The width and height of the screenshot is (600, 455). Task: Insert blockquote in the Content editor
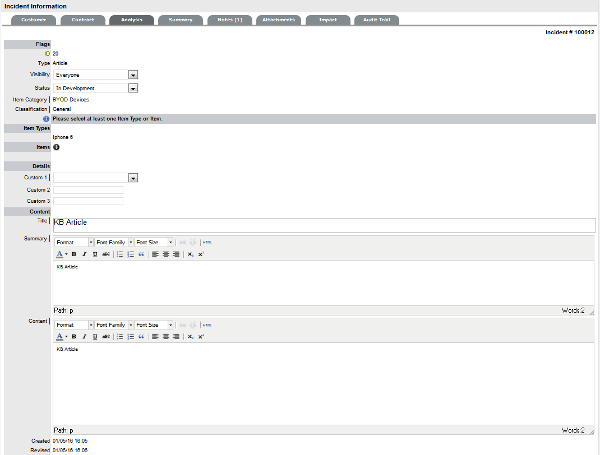pos(141,337)
